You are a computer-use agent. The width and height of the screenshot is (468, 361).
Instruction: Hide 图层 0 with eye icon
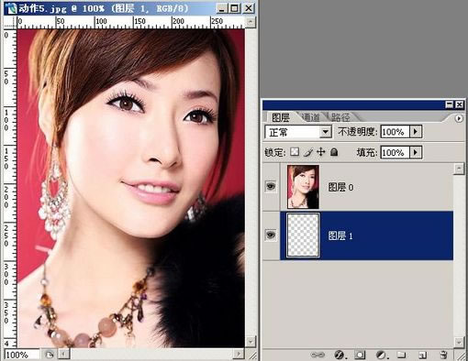click(271, 186)
